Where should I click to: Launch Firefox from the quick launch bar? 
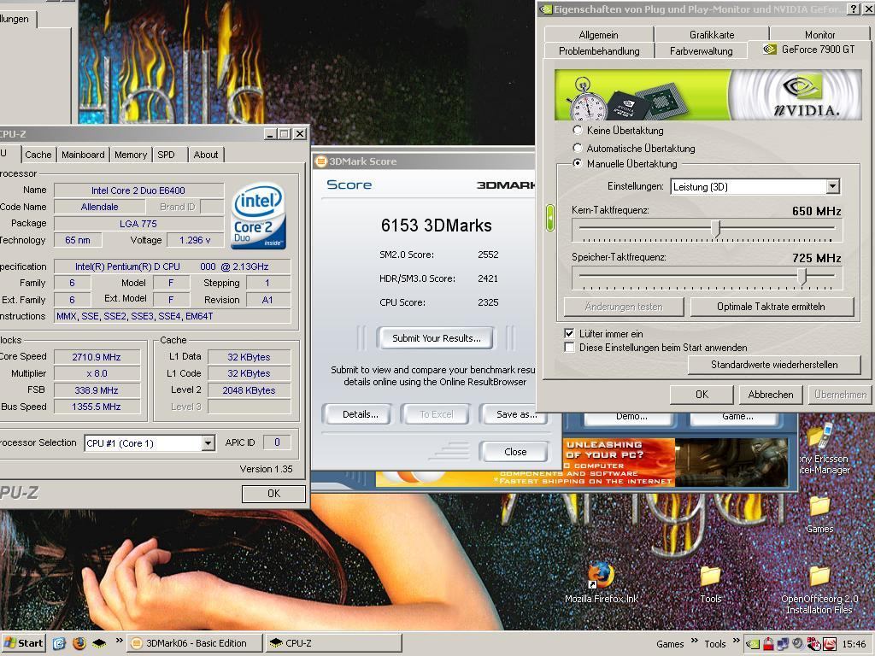[79, 643]
